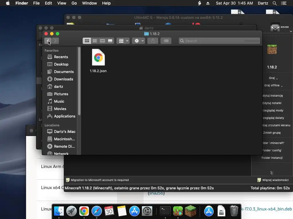Click the 1.18.2 grass block instance icon
The image size is (293, 219).
(272, 50)
